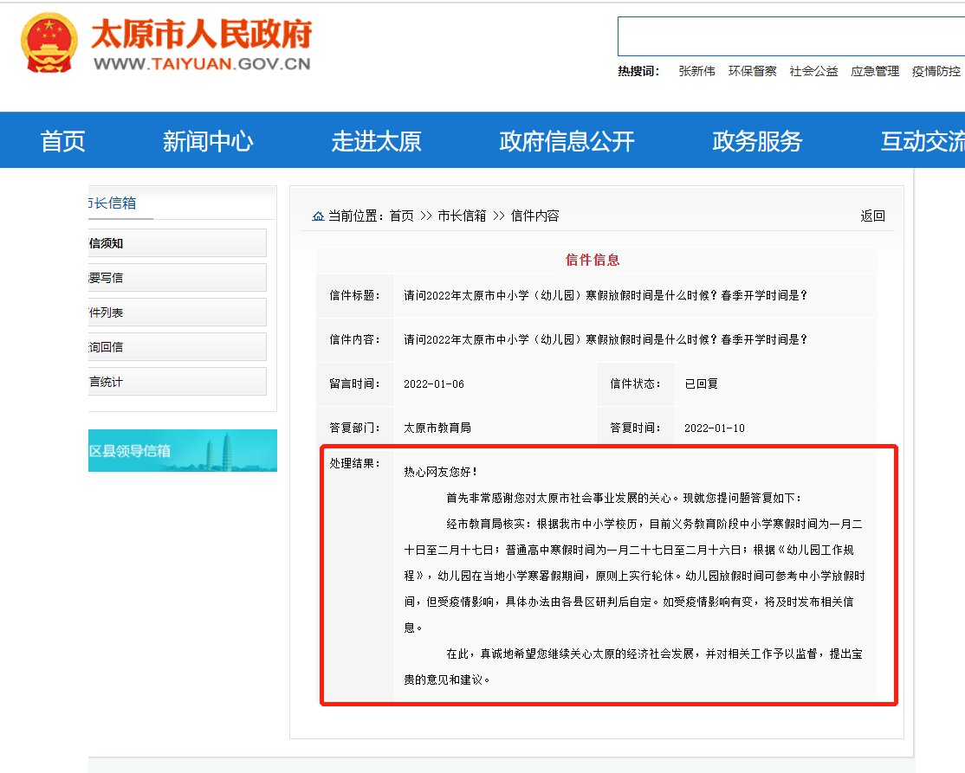
Task: Click in the search input box
Action: [790, 36]
